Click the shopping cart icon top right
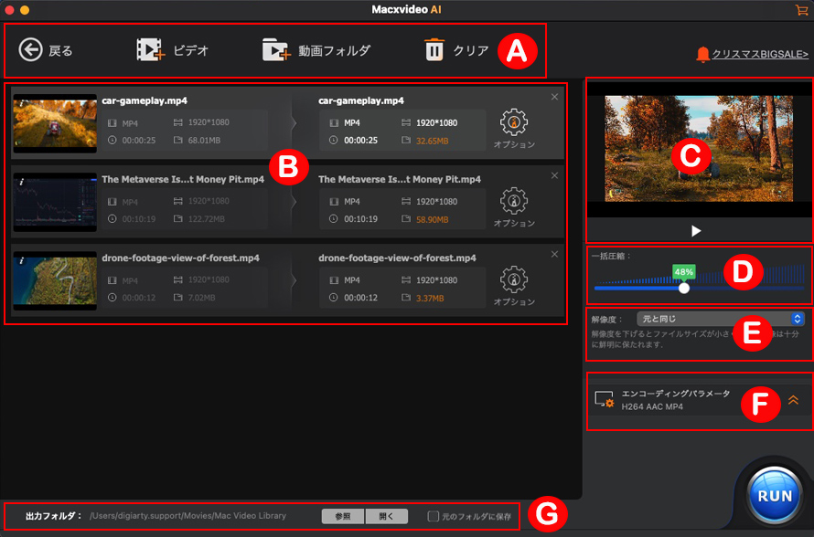The height and width of the screenshot is (537, 814). tap(802, 12)
